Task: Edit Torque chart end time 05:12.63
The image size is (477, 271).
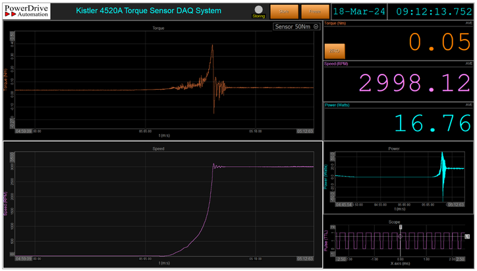Action: (305, 131)
